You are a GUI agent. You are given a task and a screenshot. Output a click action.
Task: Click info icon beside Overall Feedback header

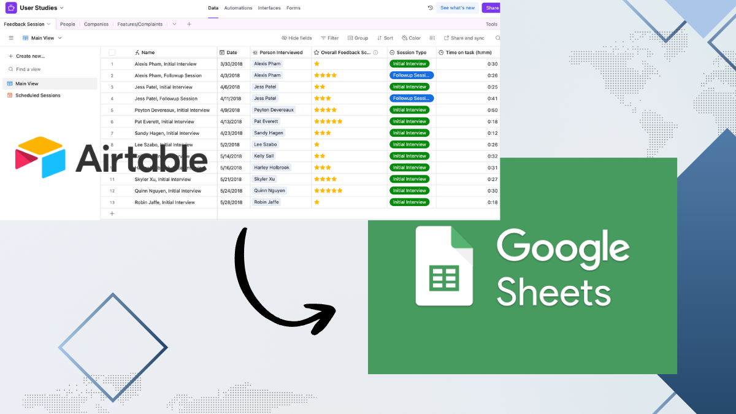pos(376,53)
